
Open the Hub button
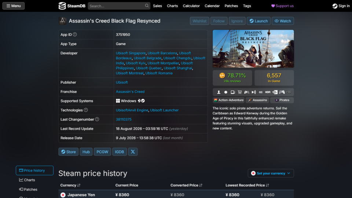pos(86,152)
